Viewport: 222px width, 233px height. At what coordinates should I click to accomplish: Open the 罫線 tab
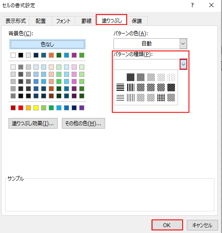[86, 21]
